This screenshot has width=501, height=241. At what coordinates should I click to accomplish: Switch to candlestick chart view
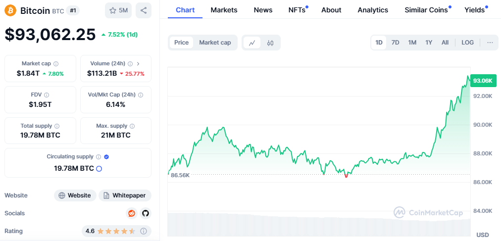click(270, 43)
